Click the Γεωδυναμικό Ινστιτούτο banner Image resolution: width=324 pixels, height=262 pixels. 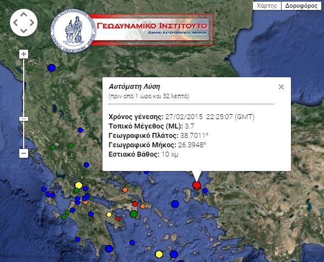[x=152, y=30]
